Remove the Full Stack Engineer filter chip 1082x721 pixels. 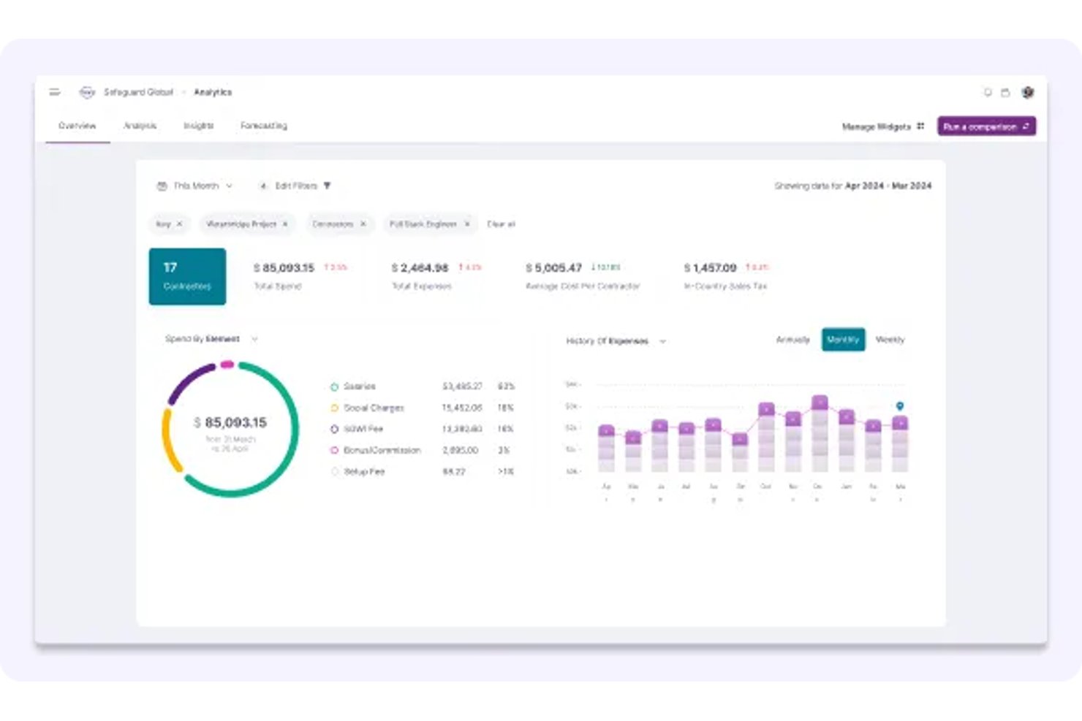(467, 224)
